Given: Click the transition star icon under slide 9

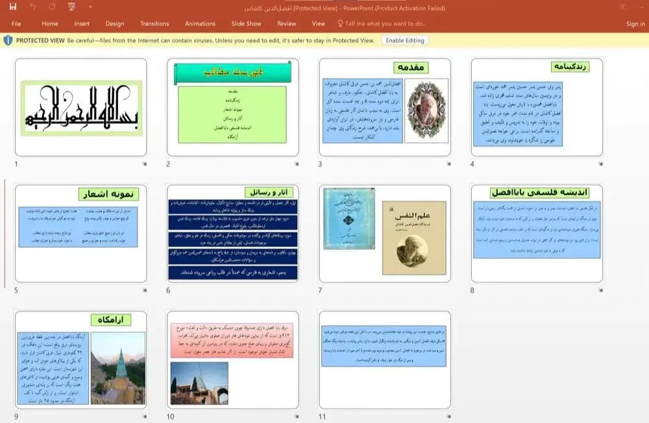Looking at the screenshot, I should [145, 417].
